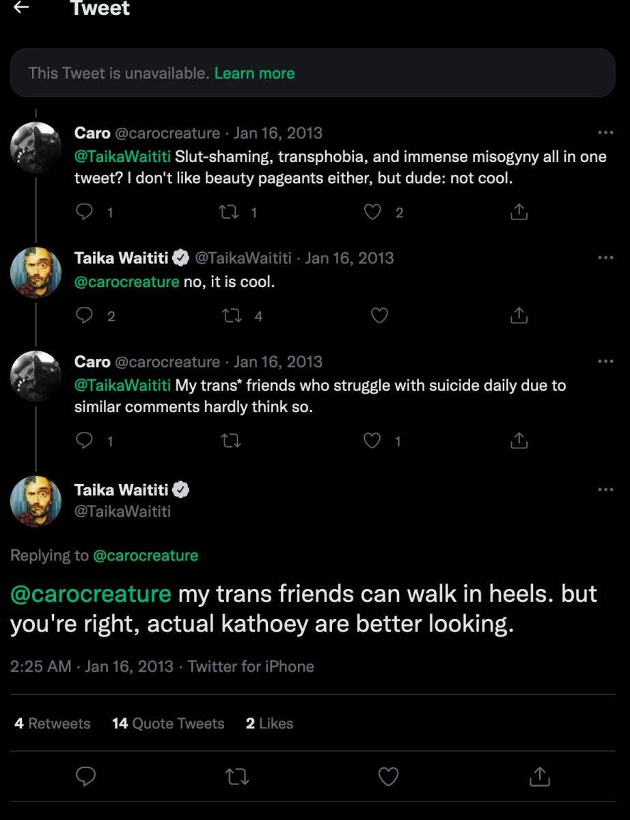Reply to the "no, it is cool" tweet

point(84,316)
